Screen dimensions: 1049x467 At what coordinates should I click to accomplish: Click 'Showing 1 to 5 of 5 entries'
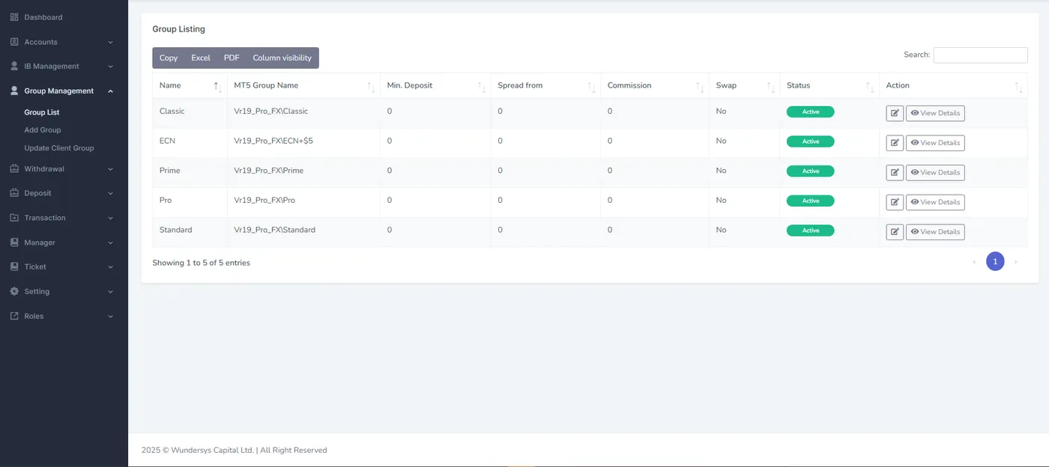click(202, 263)
